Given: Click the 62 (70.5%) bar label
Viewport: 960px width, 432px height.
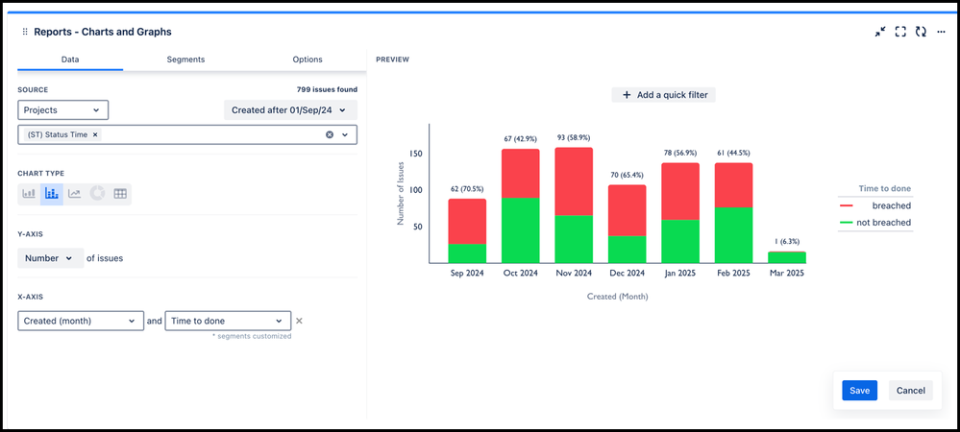Looking at the screenshot, I should [468, 189].
